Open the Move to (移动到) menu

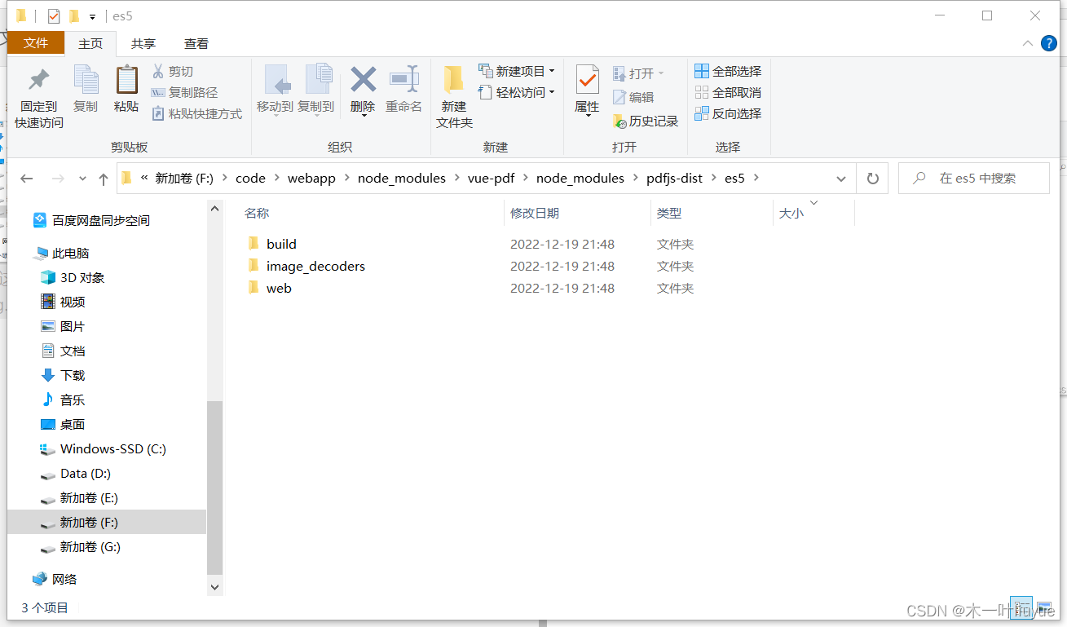point(275,91)
